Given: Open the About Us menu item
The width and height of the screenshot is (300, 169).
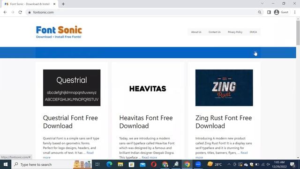Looking at the screenshot, I should (x=196, y=32).
